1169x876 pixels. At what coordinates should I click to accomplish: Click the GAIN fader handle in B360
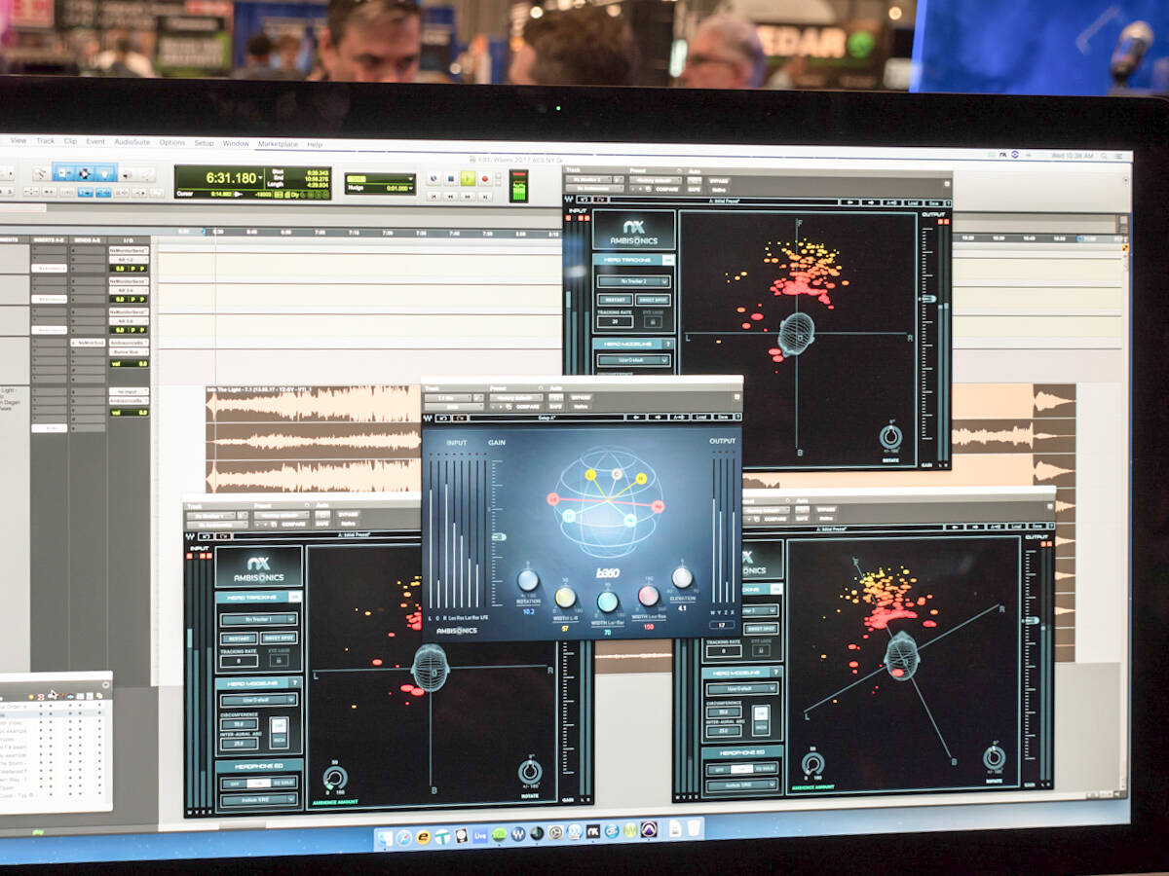[499, 537]
